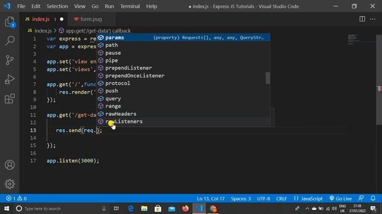Launch Firefox from the taskbar
Screen dimensions: 382x214
coord(186,209)
